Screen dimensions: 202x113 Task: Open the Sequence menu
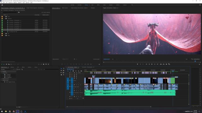[10, 3]
